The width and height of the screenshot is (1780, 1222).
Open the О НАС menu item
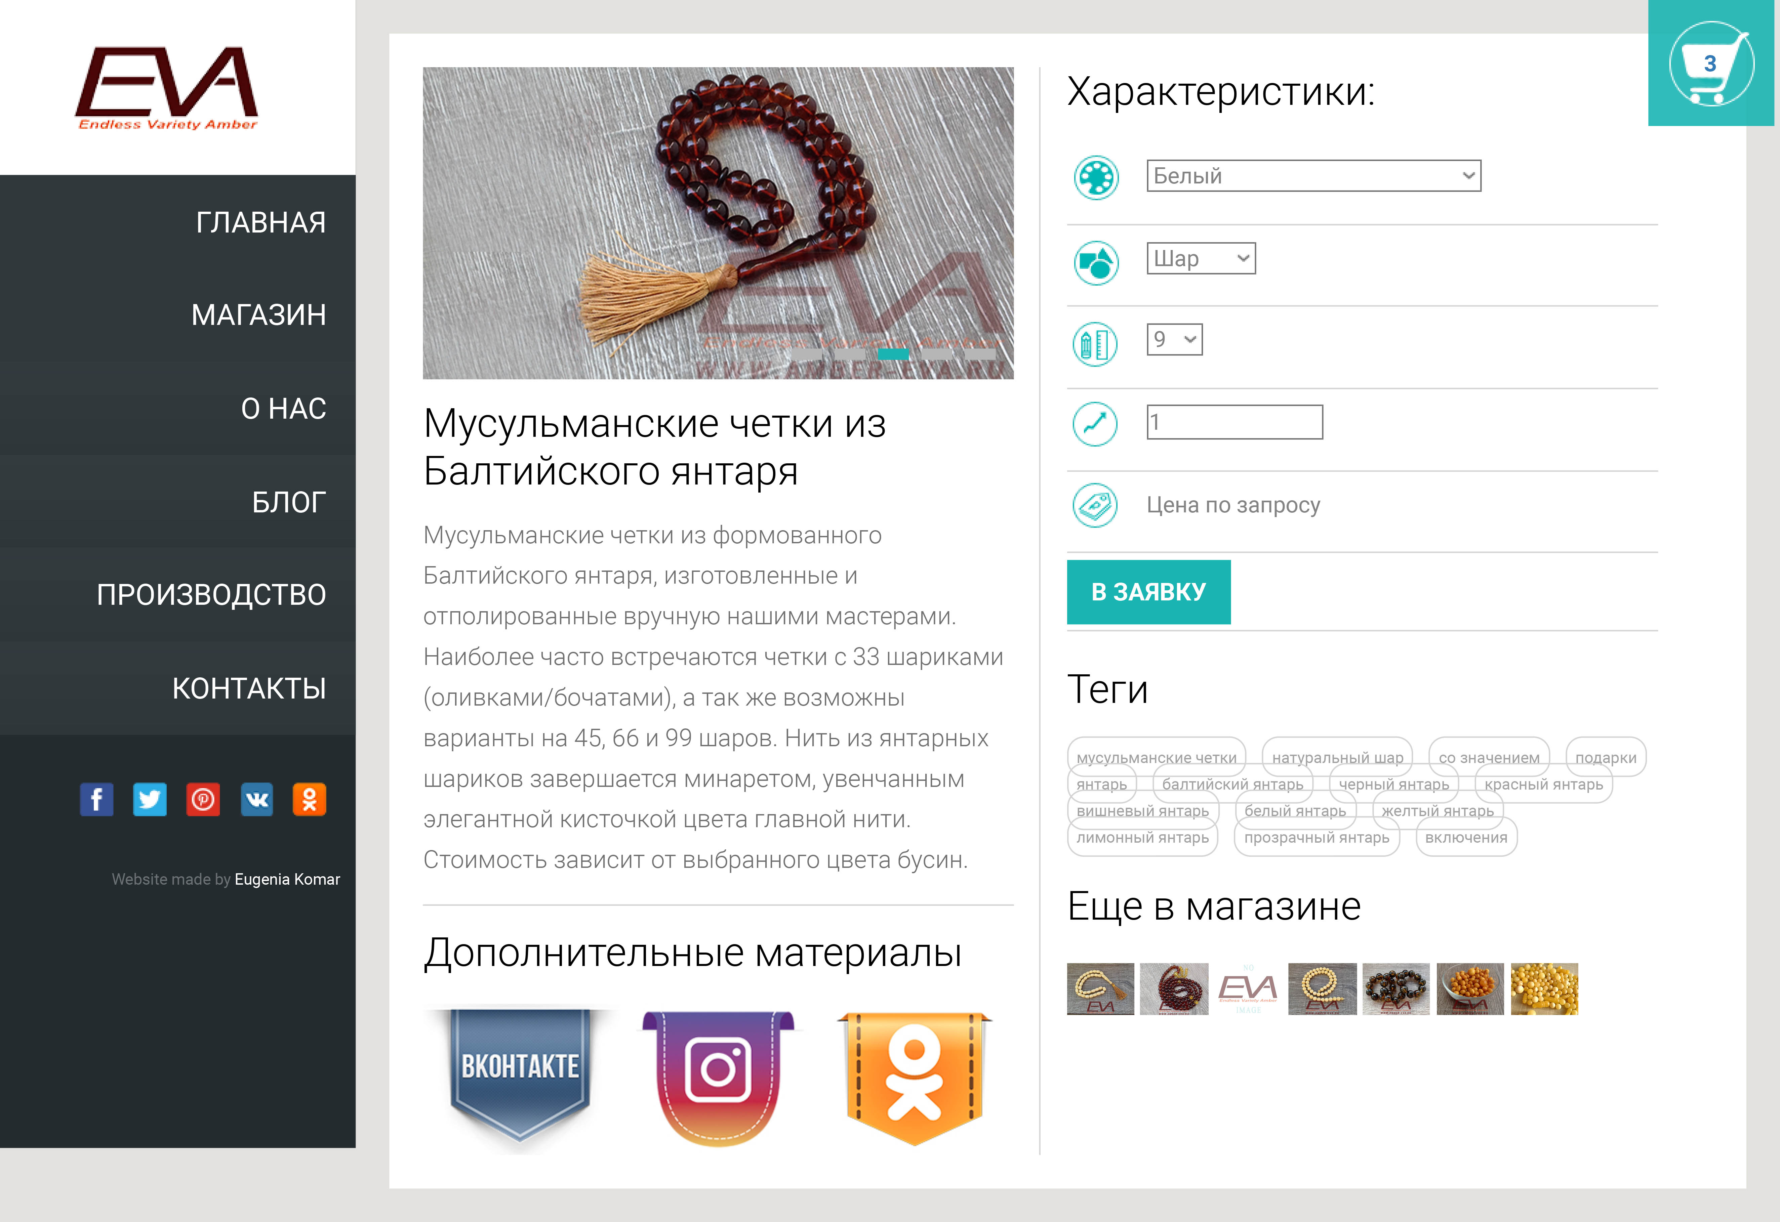(x=283, y=409)
